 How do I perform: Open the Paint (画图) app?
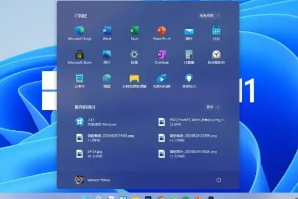pos(107,81)
